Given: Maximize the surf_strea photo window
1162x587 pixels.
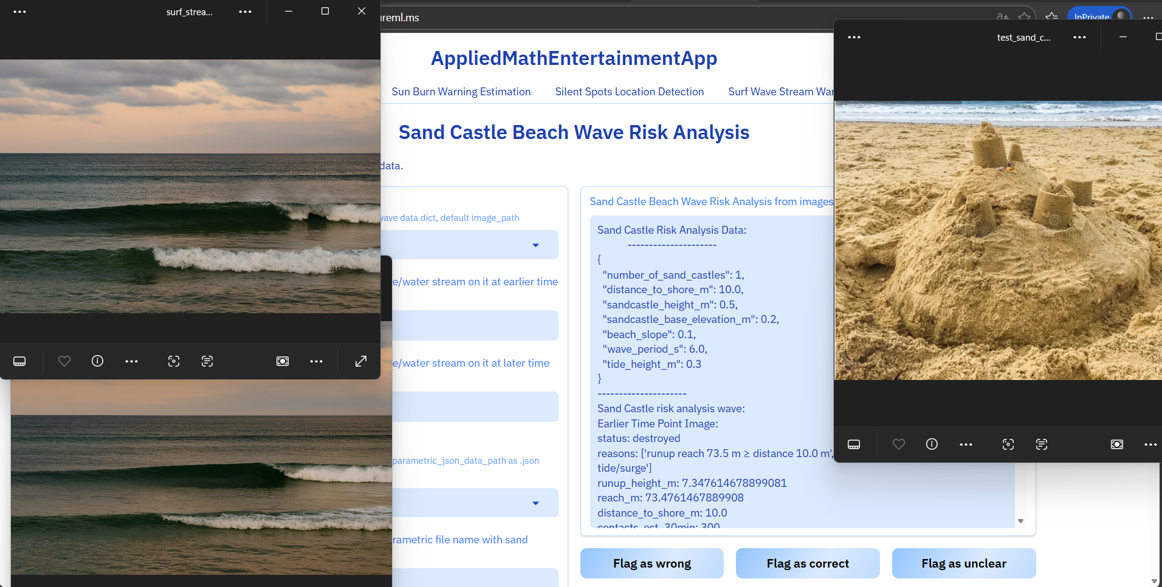Looking at the screenshot, I should [325, 11].
